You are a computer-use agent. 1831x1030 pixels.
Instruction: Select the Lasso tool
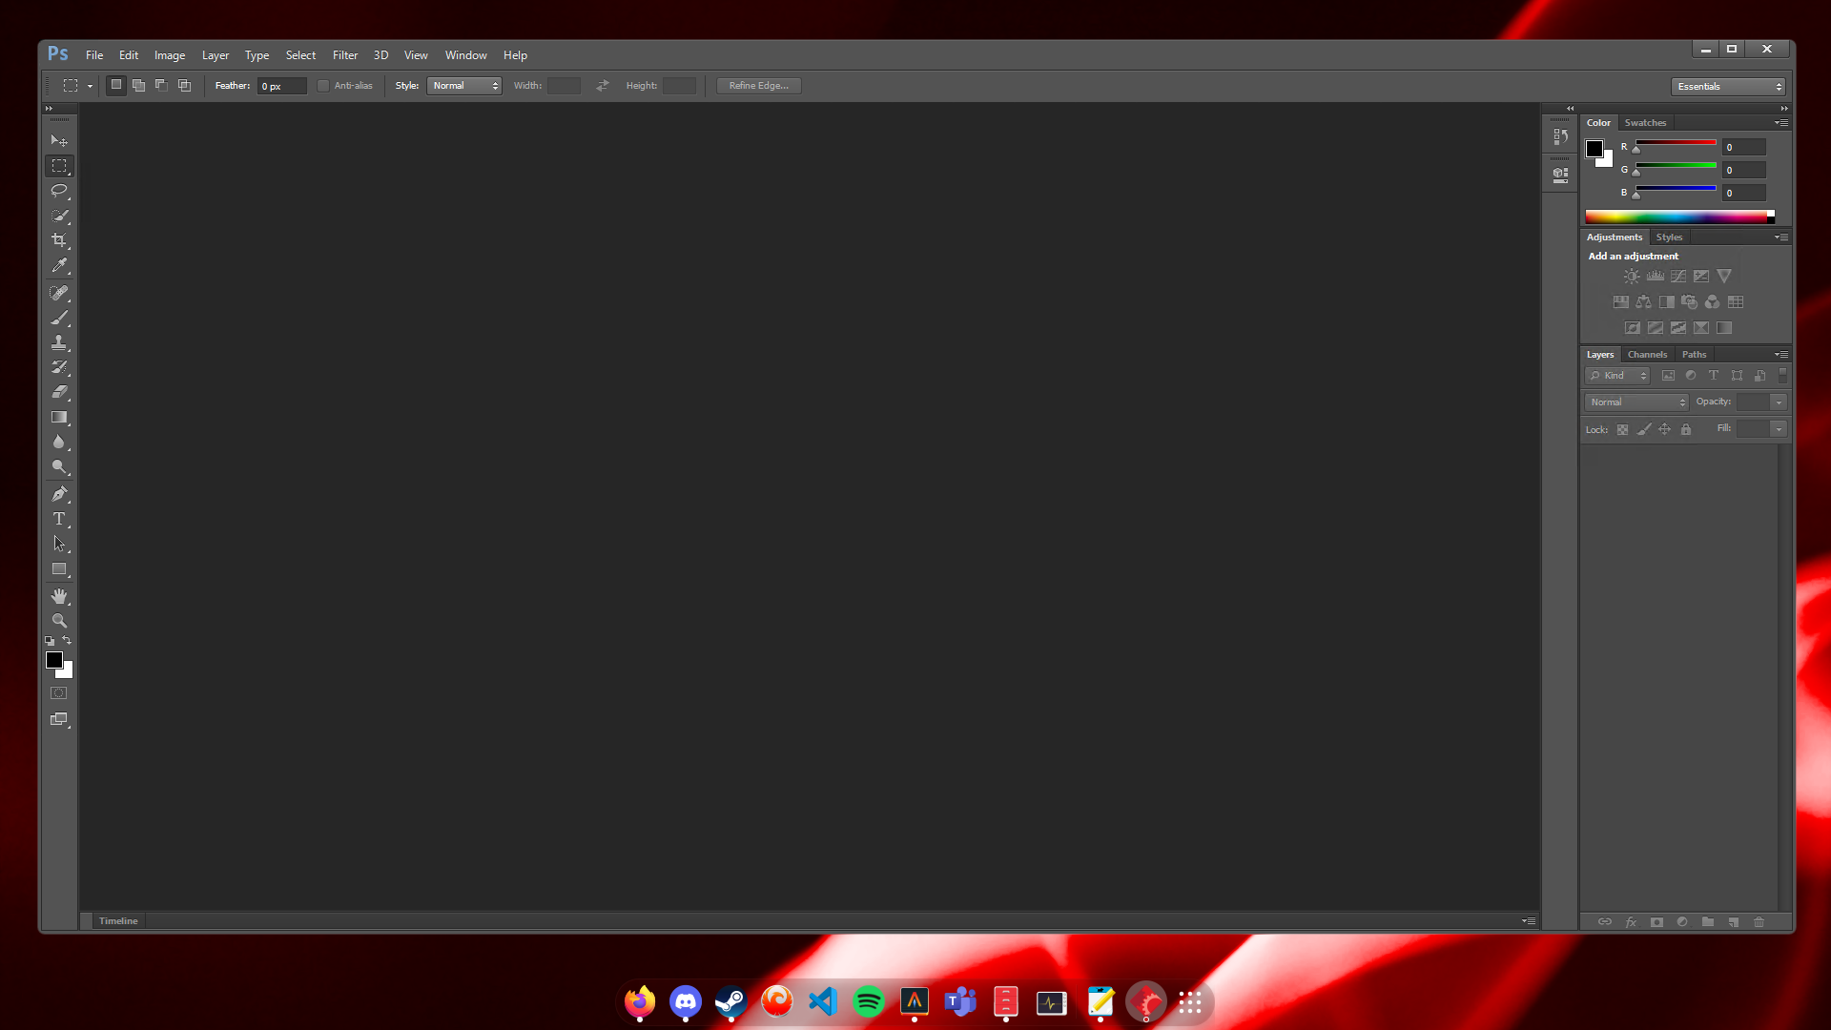(x=59, y=191)
